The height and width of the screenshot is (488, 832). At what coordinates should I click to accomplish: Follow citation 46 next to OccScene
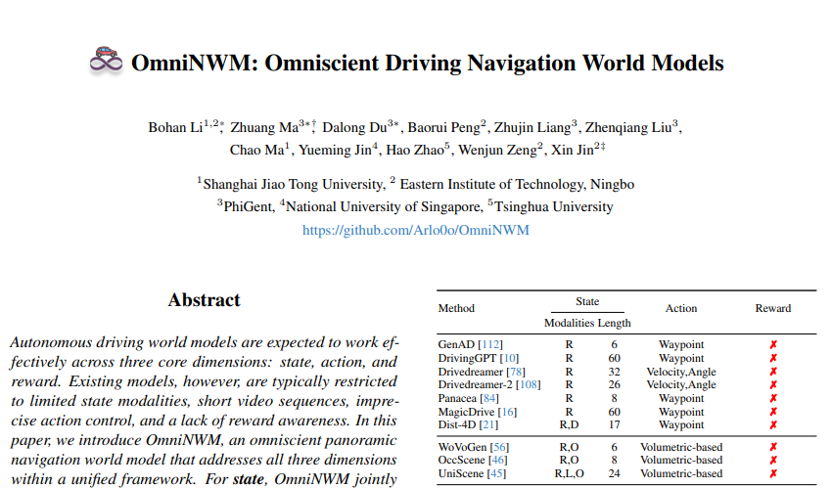[x=499, y=460]
